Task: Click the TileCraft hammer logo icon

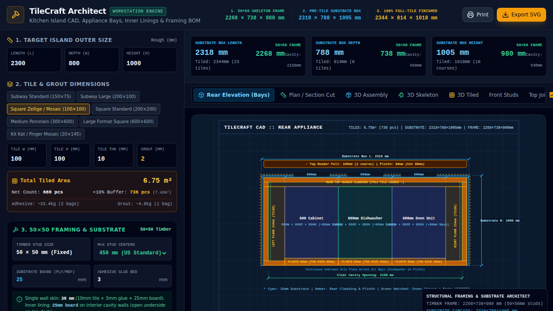Action: [x=16, y=15]
